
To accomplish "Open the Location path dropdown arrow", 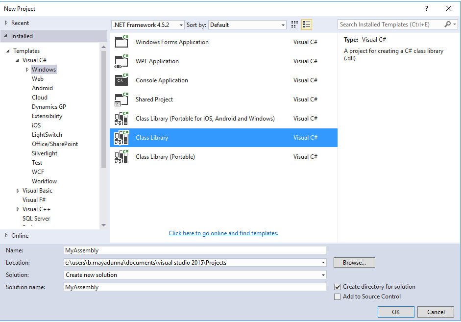I will [323, 263].
